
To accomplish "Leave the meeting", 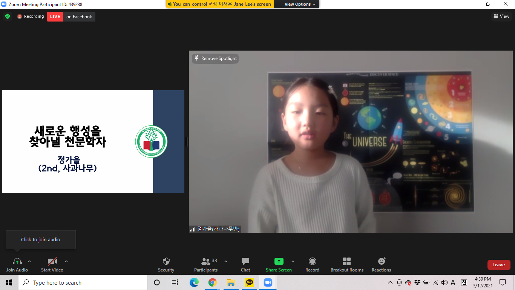I will pos(498,265).
